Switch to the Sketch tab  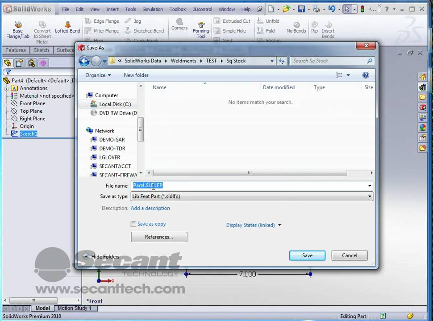[41, 50]
